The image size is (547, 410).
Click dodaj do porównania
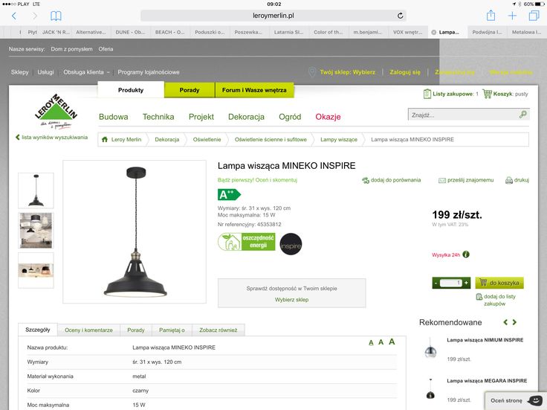coord(392,180)
